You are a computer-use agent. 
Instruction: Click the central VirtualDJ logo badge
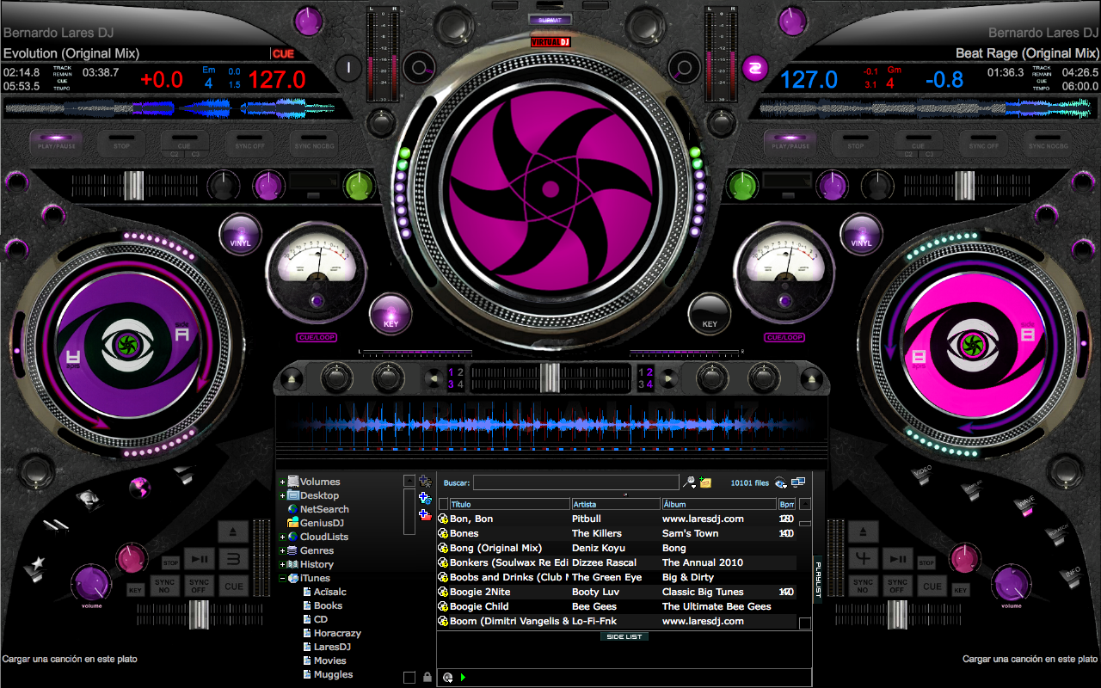coord(550,40)
